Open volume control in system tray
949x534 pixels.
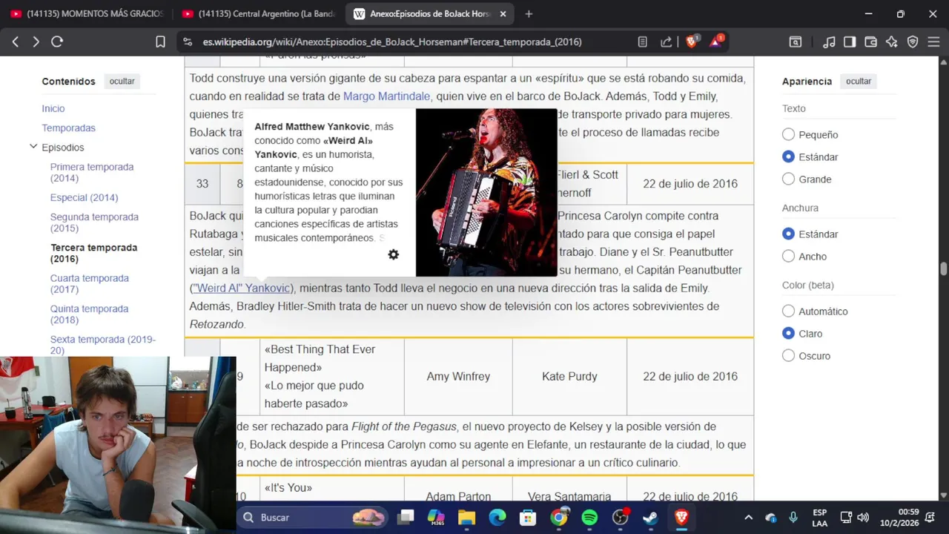863,518
